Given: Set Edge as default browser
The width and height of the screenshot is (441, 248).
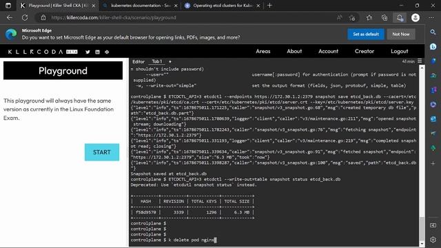Looking at the screenshot, I should pyautogui.click(x=366, y=34).
